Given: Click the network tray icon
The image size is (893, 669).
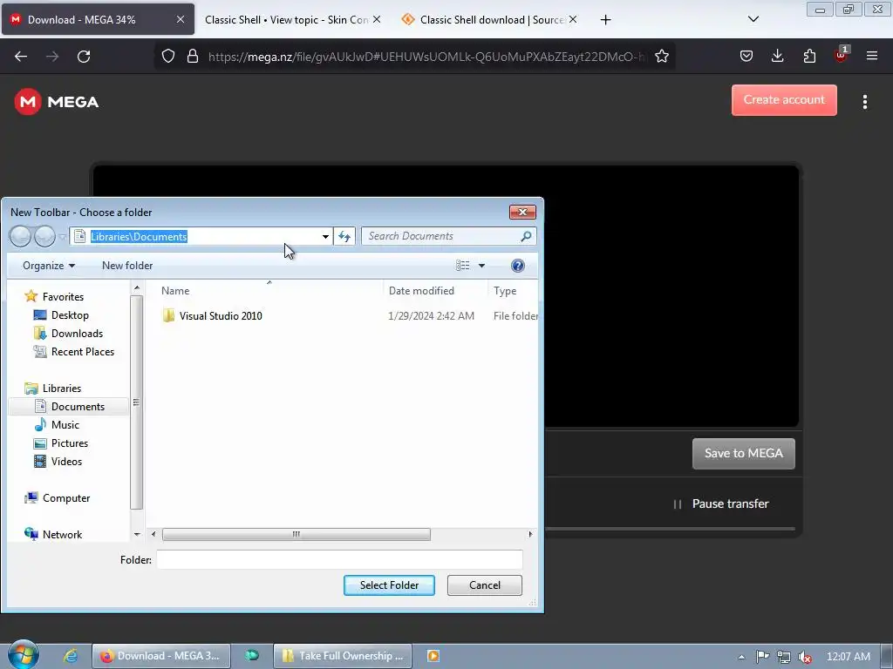Looking at the screenshot, I should pos(784,657).
